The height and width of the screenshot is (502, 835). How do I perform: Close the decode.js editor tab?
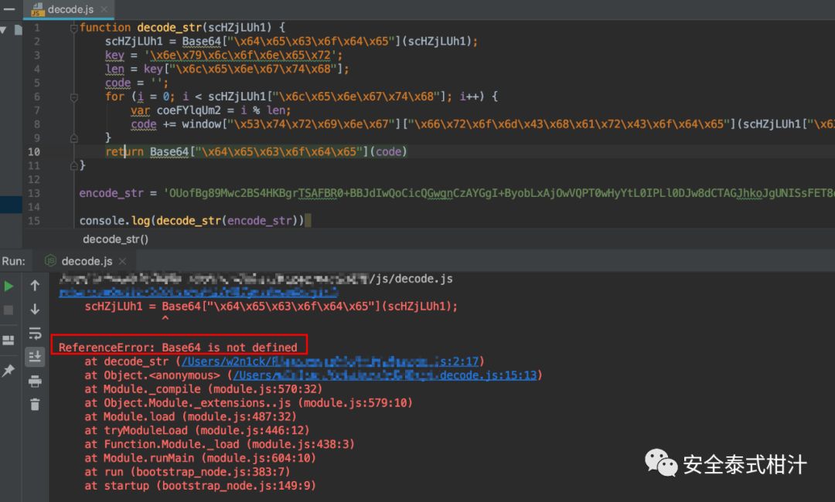104,10
